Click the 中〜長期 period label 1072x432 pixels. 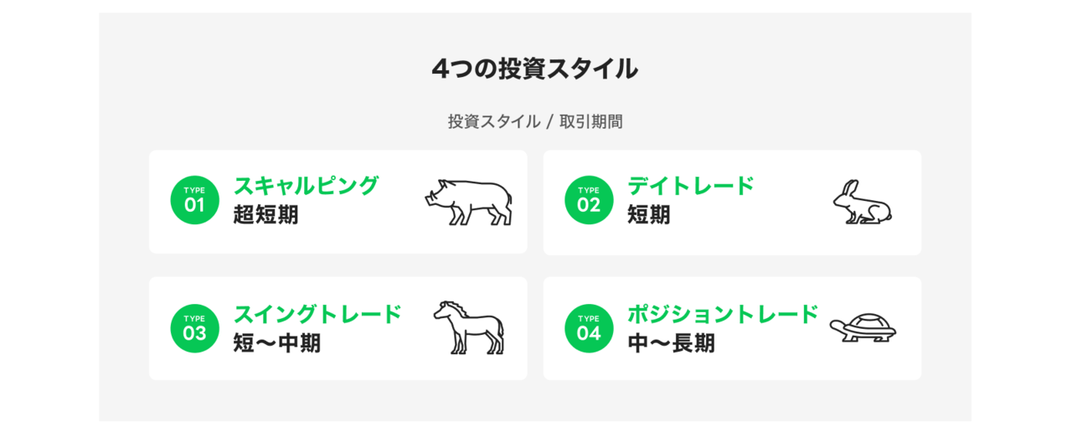click(671, 343)
